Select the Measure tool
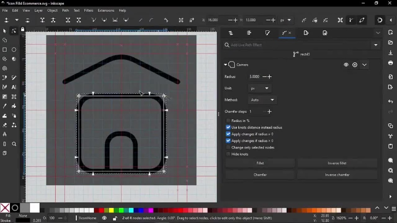The width and height of the screenshot is (397, 223). tap(4, 144)
